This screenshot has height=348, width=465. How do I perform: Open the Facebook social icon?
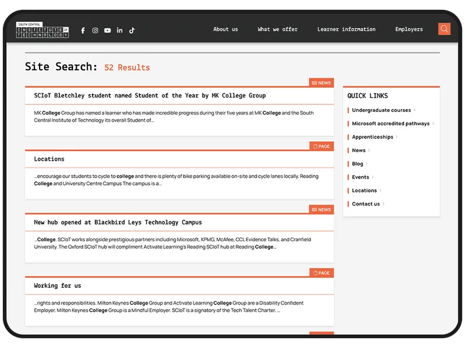tap(83, 31)
